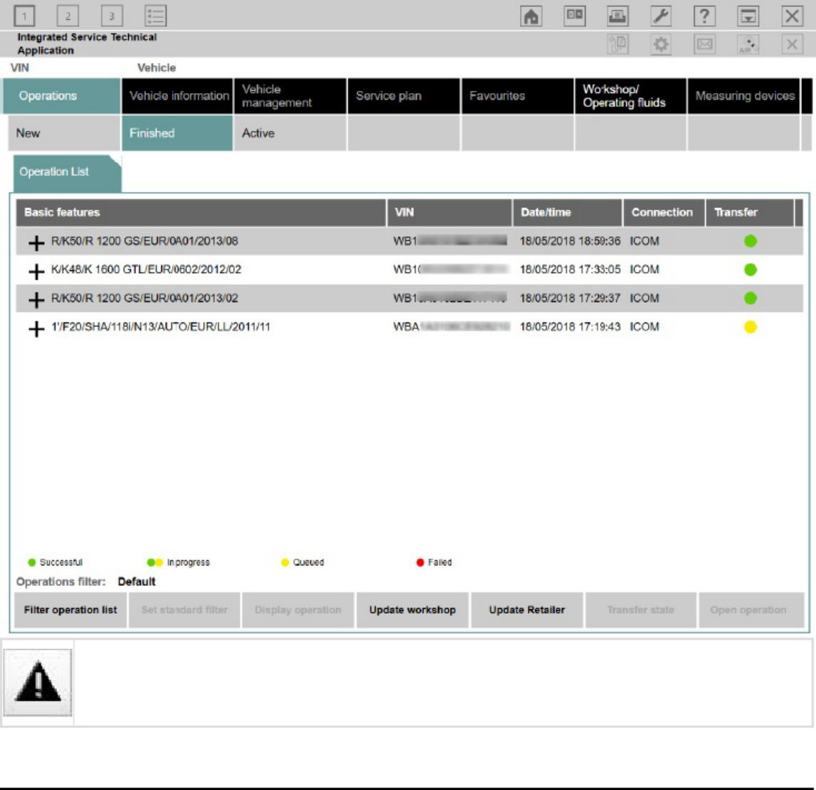The width and height of the screenshot is (816, 790).
Task: Click the Transfer state button
Action: (x=640, y=610)
